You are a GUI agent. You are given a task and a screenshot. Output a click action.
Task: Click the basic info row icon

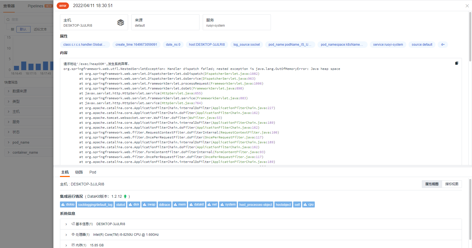click(x=73, y=224)
